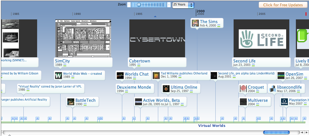309x136 pixels.
Task: Open the Lively event title
Action: 302,61
